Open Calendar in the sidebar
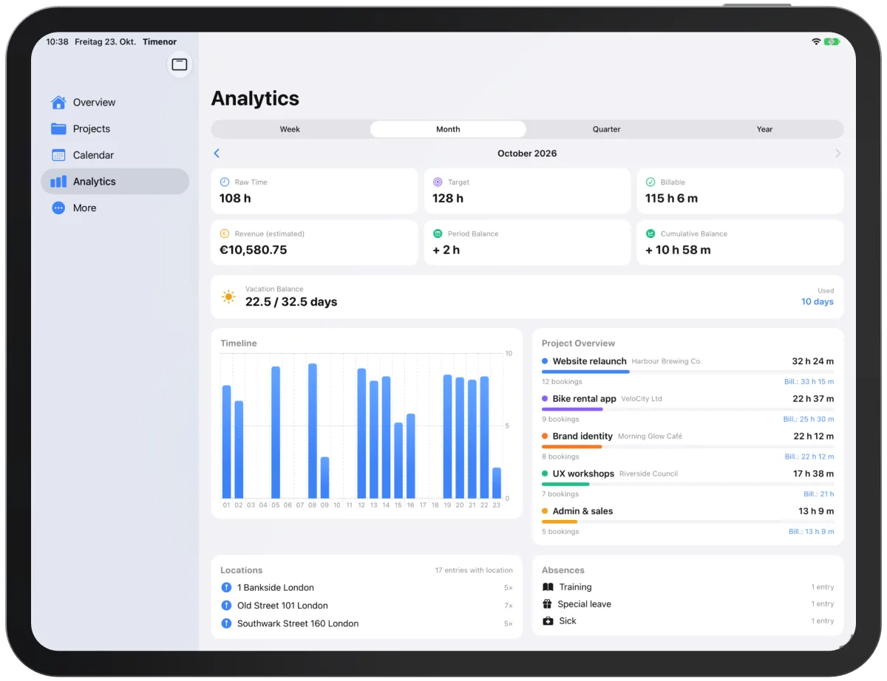This screenshot has height=681, width=887. (115, 155)
